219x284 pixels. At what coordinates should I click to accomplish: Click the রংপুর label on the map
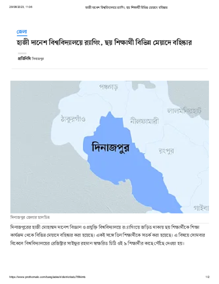coord(166,151)
